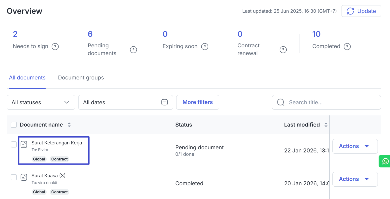Click the Update button
This screenshot has height=199, width=390.
pos(361,11)
